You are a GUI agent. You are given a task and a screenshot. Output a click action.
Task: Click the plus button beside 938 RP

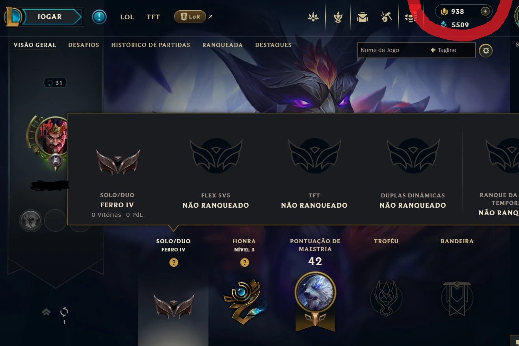[x=485, y=11]
